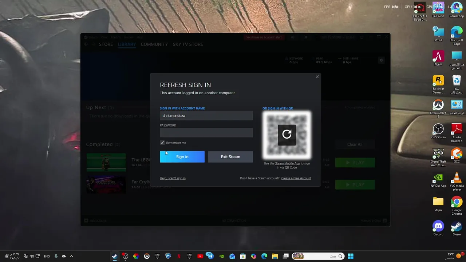Image resolution: width=466 pixels, height=262 pixels.
Task: Click the Steam icon in taskbar
Action: point(114,256)
